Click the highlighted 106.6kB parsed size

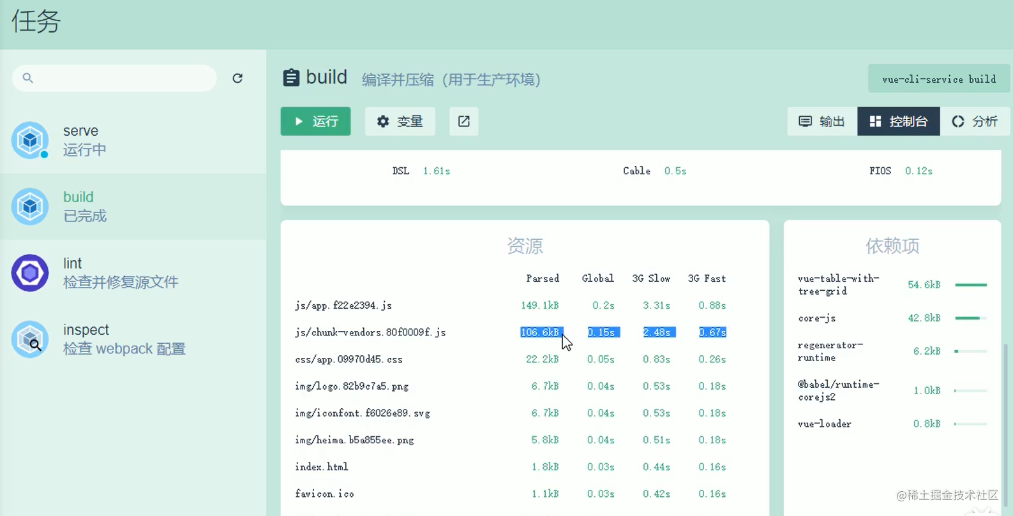541,332
